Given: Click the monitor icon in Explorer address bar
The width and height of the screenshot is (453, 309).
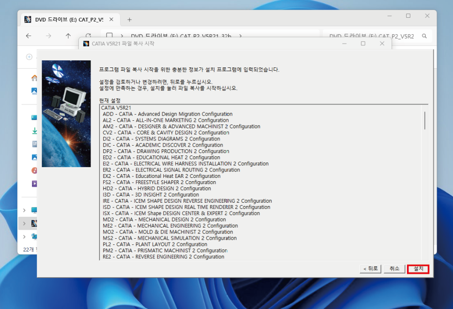Looking at the screenshot, I should point(109,35).
